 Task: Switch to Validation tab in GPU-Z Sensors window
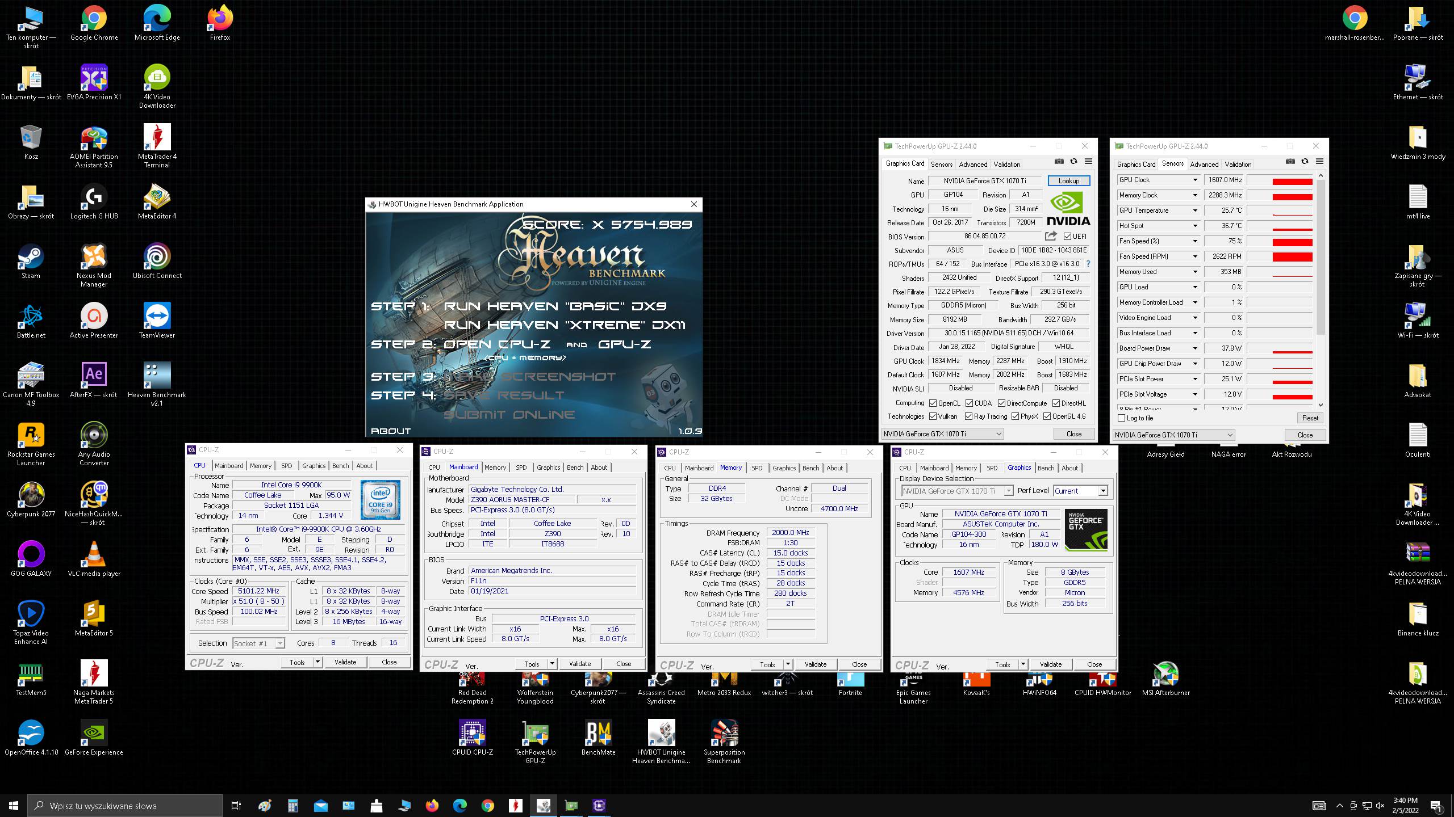(1238, 164)
